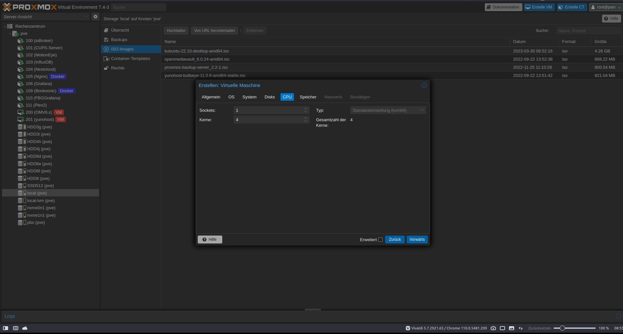Open Rechte permissions section

(131, 68)
